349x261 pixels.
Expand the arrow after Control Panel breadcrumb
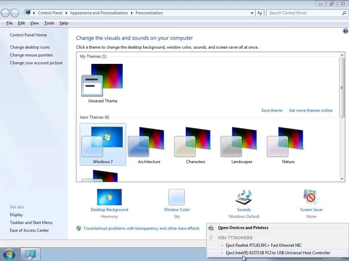click(66, 13)
